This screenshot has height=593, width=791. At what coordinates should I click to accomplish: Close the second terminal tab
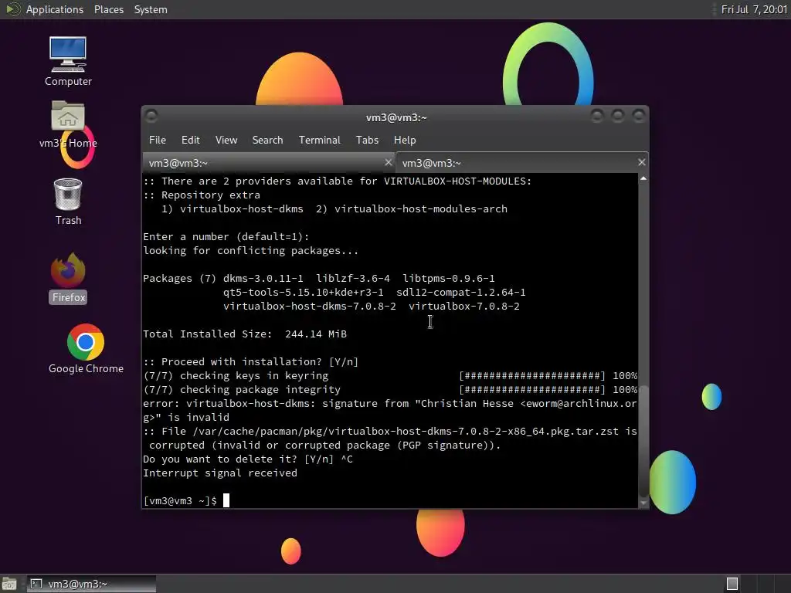coord(641,162)
